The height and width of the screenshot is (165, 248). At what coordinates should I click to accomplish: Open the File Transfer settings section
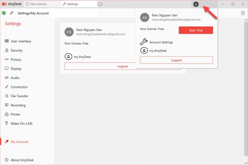point(19,96)
